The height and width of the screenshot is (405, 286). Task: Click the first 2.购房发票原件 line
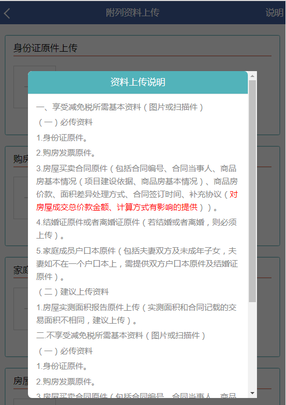click(x=66, y=153)
